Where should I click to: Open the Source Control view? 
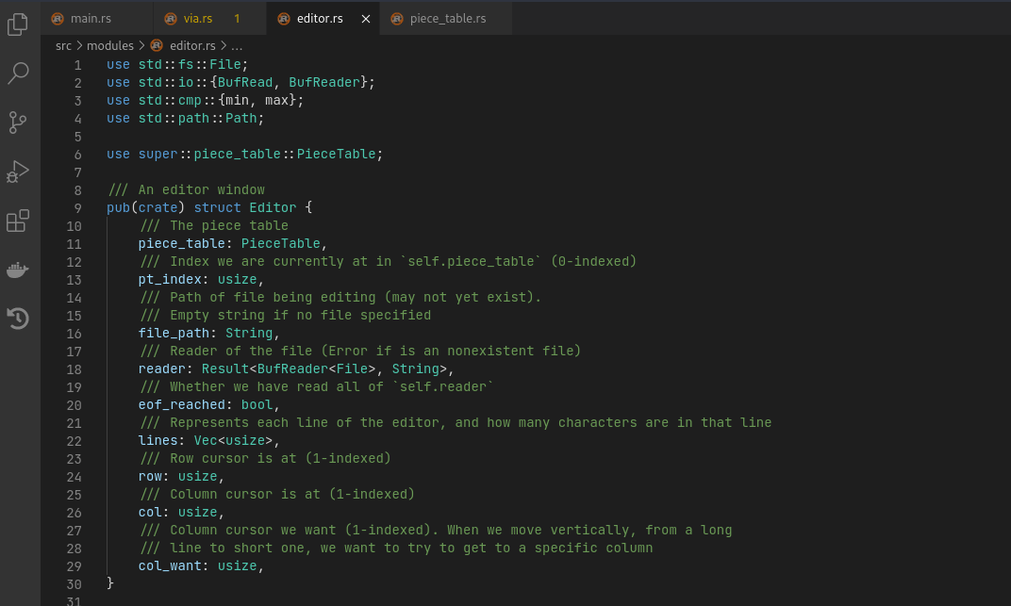pyautogui.click(x=17, y=122)
